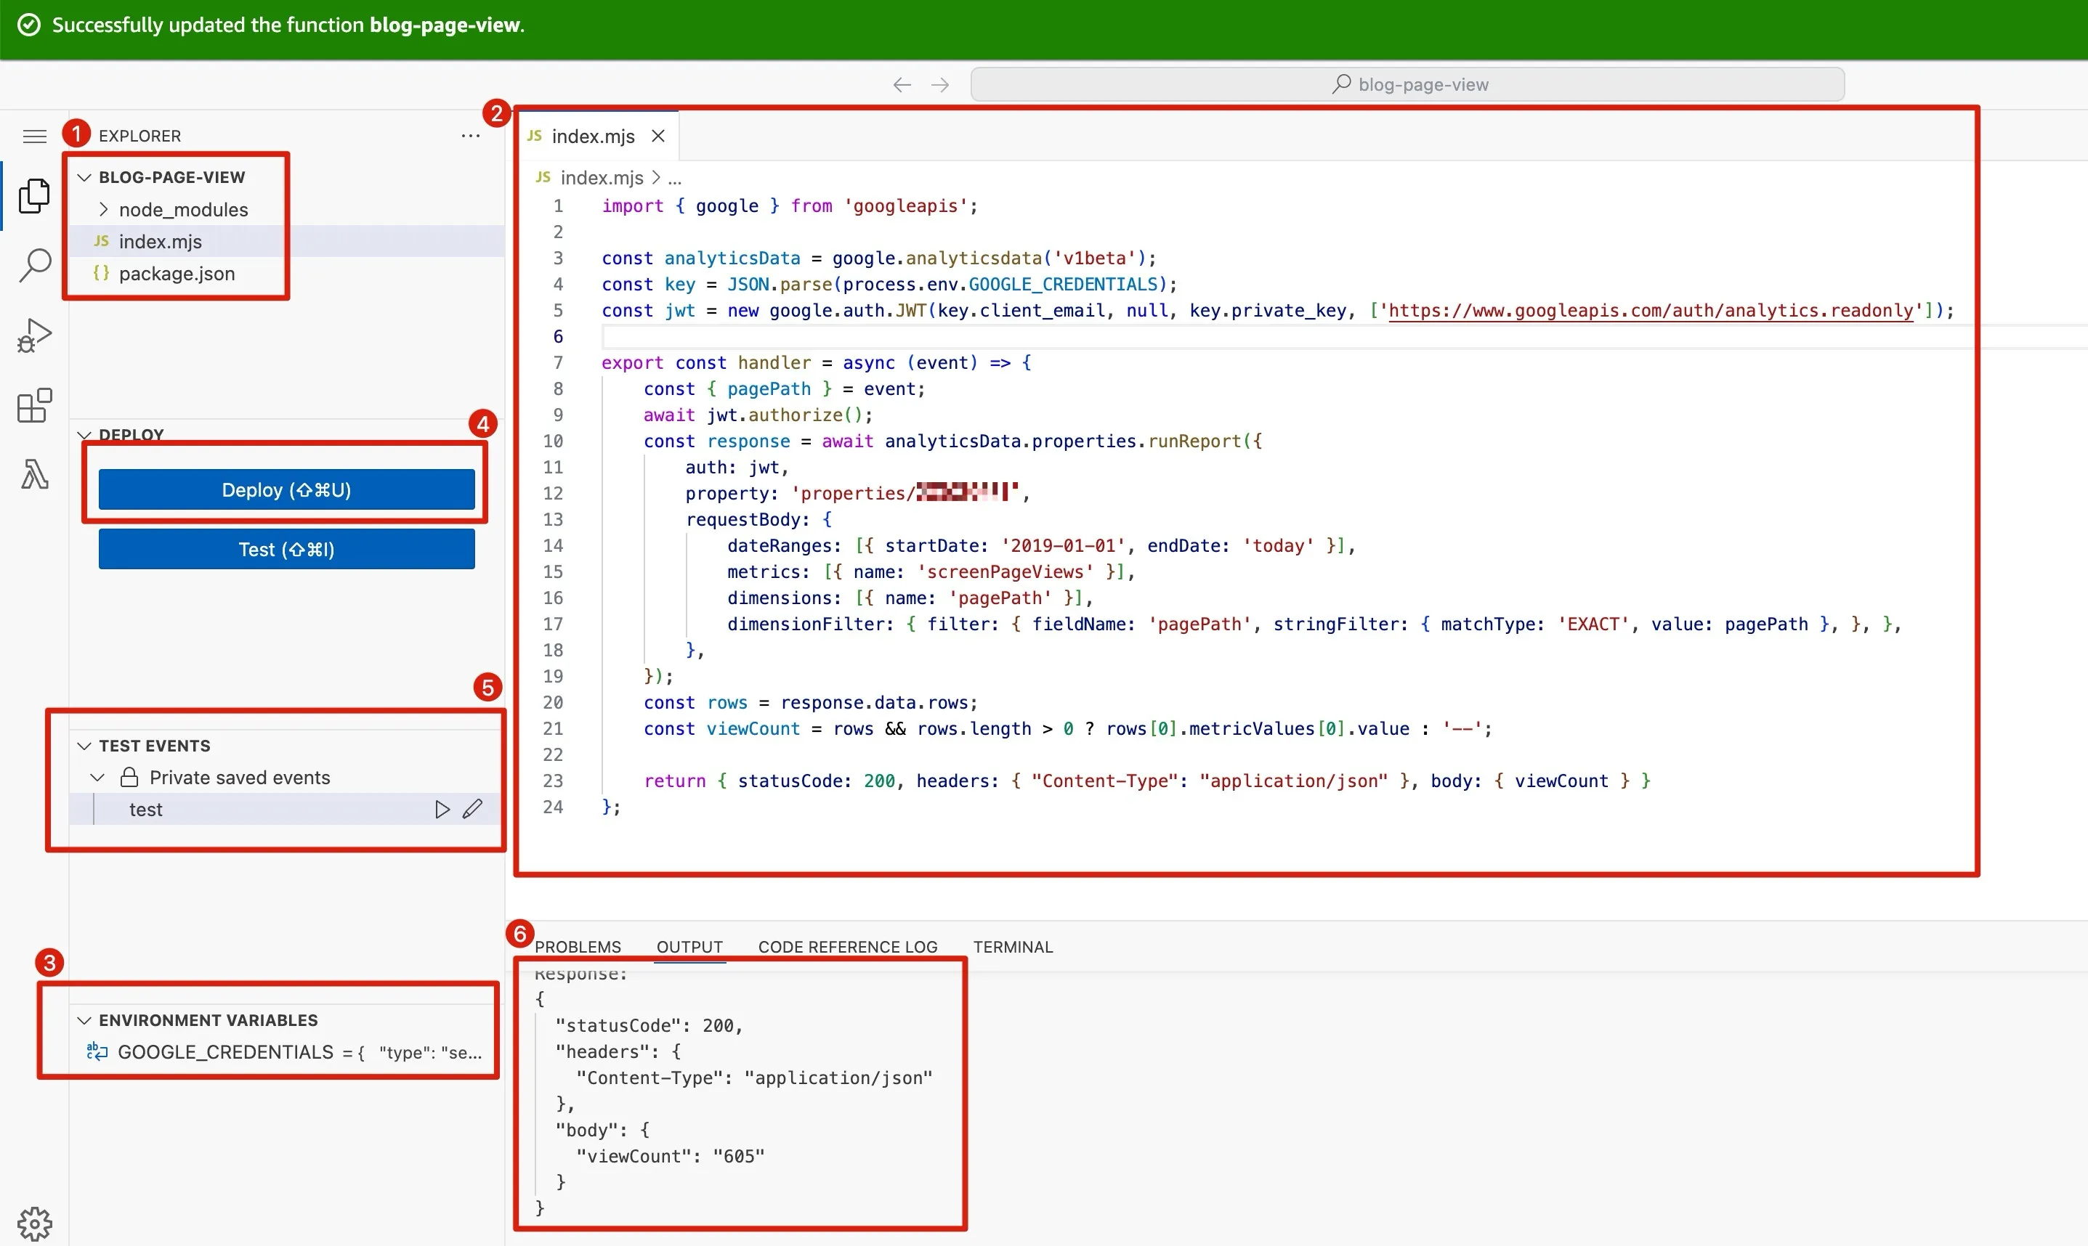2088x1246 pixels.
Task: Expand the node_modules folder
Action: point(103,209)
